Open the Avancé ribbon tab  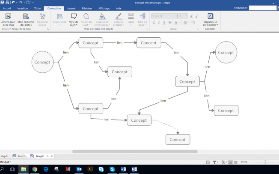point(71,8)
